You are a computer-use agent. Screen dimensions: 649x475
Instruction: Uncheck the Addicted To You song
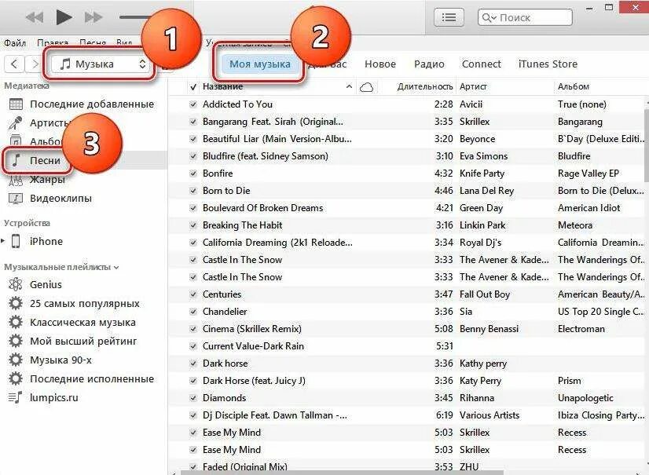point(192,104)
